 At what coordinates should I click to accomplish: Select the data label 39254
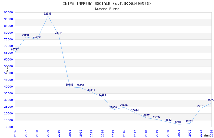pyautogui.click(x=80, y=85)
